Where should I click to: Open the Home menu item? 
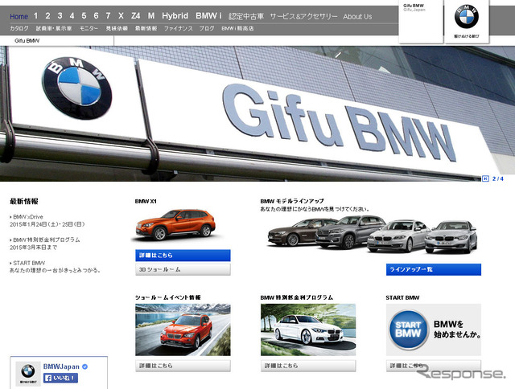(x=19, y=16)
